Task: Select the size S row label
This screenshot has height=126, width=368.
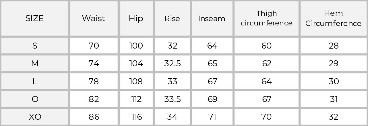Action: point(35,46)
